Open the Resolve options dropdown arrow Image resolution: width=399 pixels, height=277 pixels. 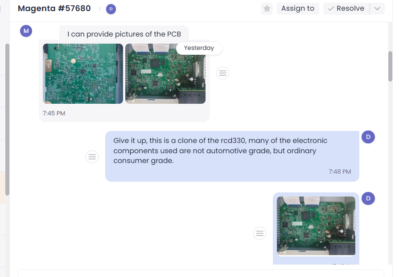tap(377, 8)
